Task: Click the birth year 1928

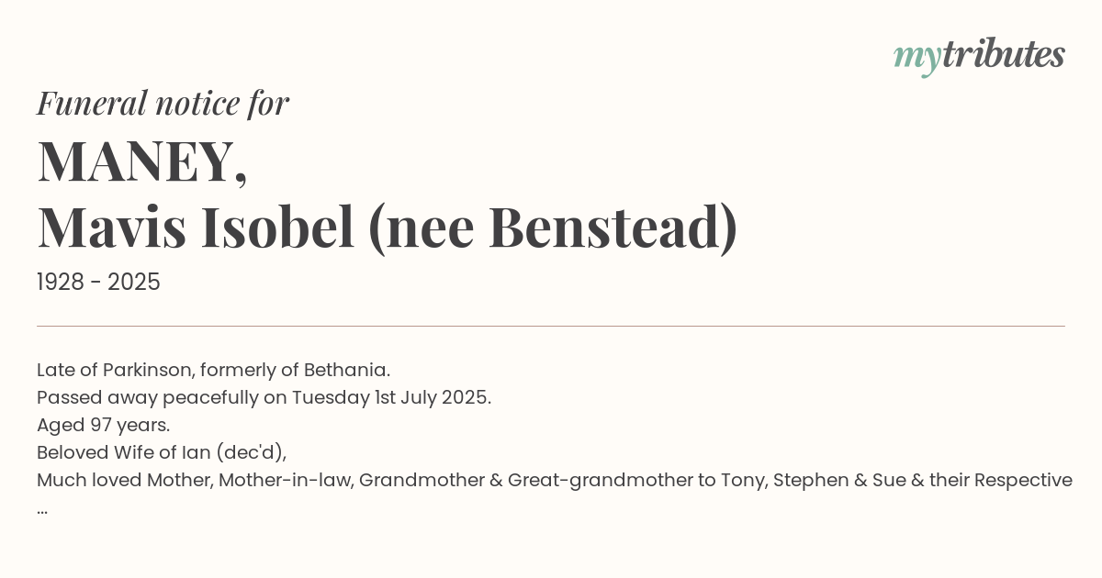Action: [x=62, y=283]
